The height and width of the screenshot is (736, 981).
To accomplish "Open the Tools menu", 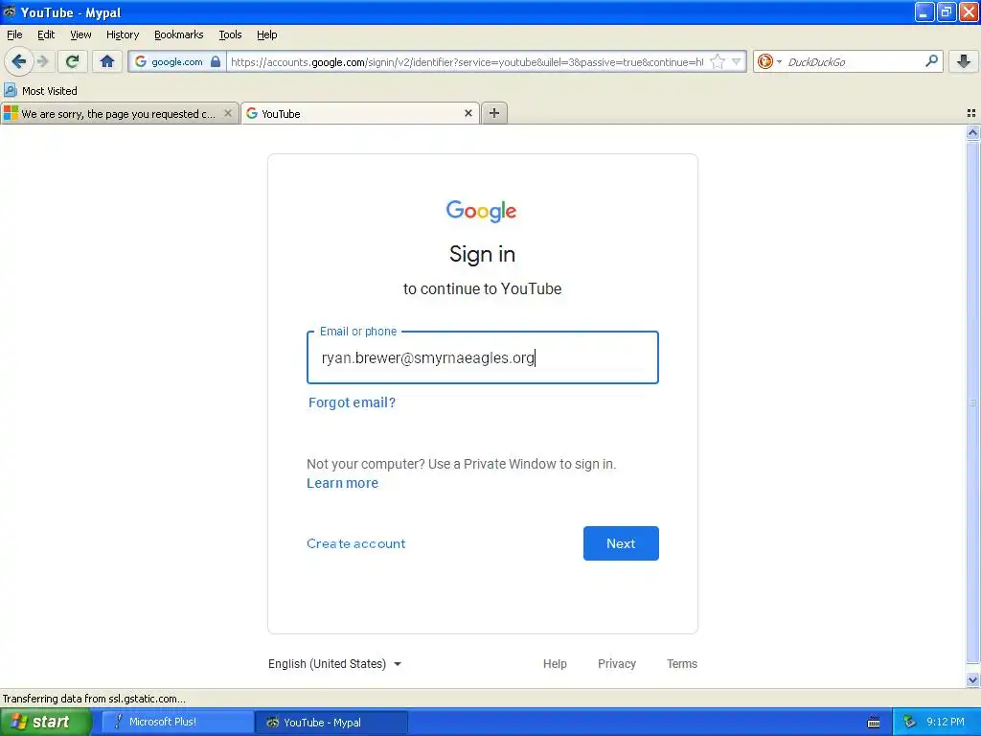I will 230,34.
